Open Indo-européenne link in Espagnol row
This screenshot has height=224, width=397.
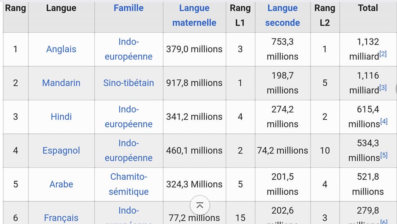[129, 151]
